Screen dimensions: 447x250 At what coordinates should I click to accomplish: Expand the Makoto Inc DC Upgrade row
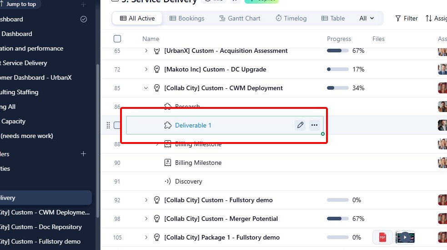pos(146,69)
